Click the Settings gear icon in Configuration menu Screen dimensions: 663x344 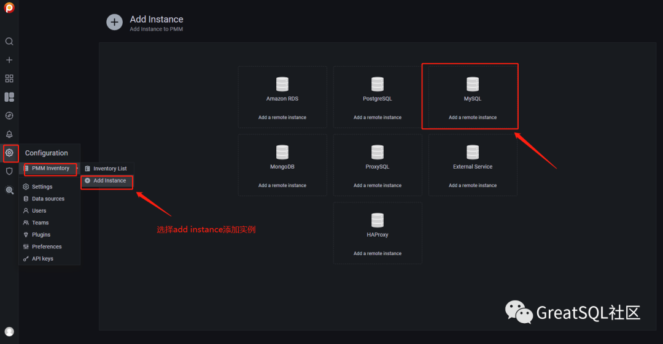click(x=26, y=187)
